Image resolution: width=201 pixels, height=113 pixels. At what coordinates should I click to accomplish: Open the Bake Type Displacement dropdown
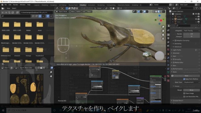coord(192,82)
